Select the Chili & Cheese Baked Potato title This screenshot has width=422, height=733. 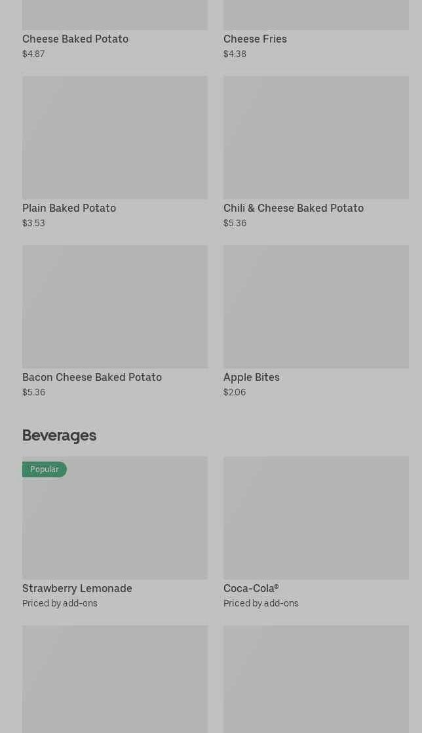293,208
